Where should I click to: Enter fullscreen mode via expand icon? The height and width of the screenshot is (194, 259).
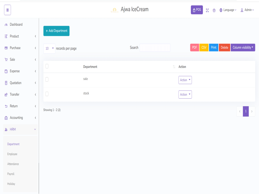tap(207, 10)
